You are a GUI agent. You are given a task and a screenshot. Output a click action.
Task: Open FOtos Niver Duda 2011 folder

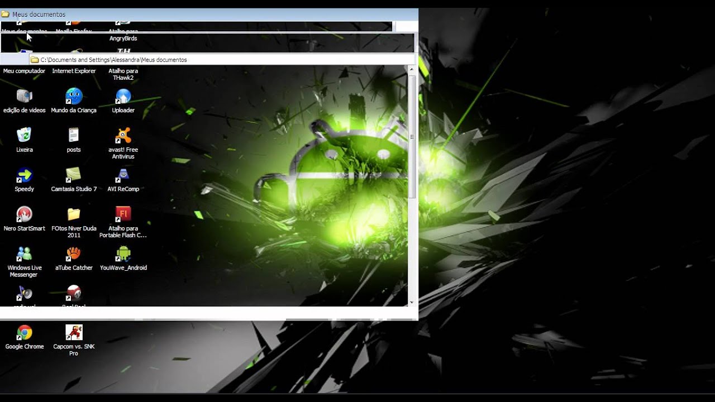(x=74, y=214)
